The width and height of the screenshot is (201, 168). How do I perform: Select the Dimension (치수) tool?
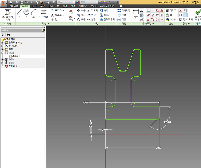click(x=136, y=14)
